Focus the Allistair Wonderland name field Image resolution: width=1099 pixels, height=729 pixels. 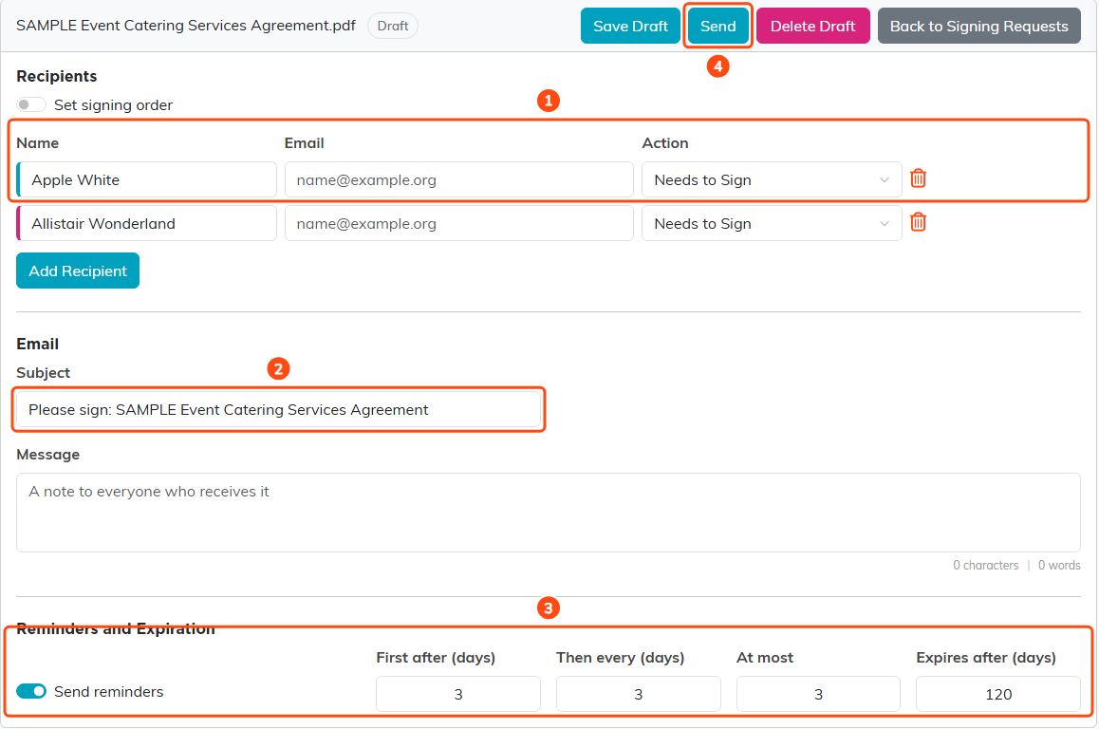click(x=146, y=224)
